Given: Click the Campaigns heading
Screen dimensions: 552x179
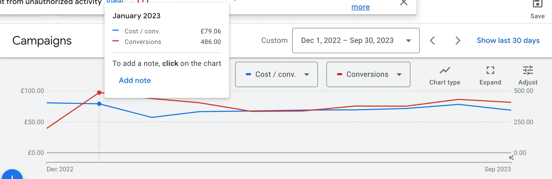Looking at the screenshot, I should click(42, 41).
